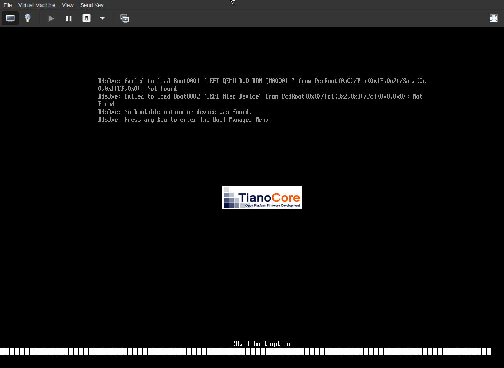The image size is (504, 368).
Task: Open the File menu
Action: (x=7, y=5)
